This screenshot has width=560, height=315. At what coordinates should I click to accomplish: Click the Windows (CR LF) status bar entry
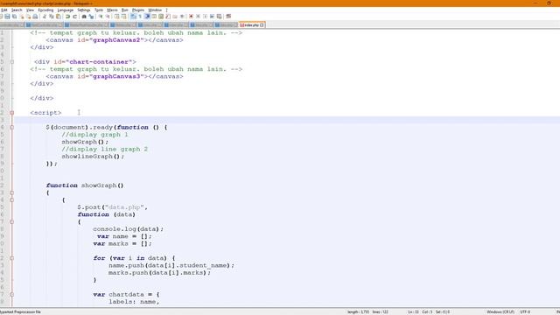point(500,311)
